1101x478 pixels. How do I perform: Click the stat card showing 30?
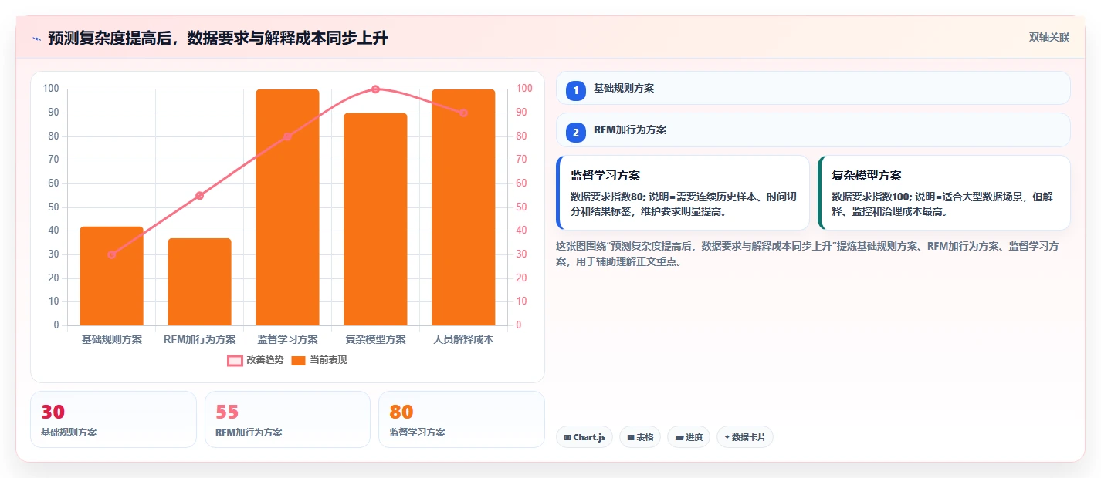coord(113,419)
